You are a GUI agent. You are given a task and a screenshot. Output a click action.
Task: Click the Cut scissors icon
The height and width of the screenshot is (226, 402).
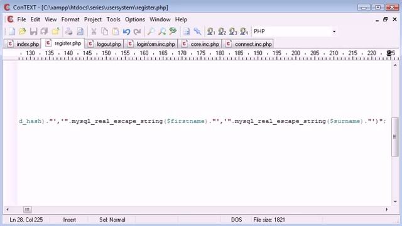click(94, 31)
